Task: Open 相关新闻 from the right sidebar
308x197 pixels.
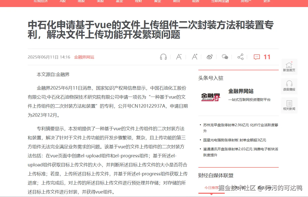Action: coord(289,106)
